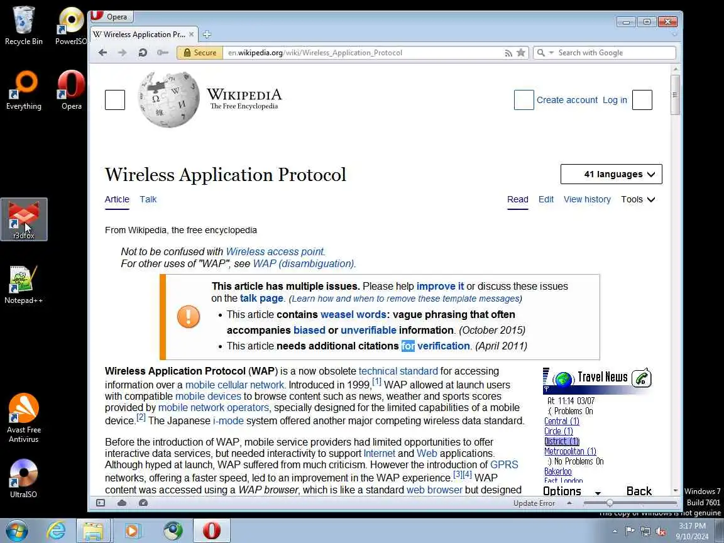Toggle the Opera Turbo speedometer icon
This screenshot has width=724, height=543.
143,503
